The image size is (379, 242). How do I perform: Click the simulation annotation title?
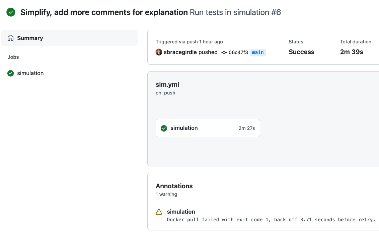(x=181, y=212)
